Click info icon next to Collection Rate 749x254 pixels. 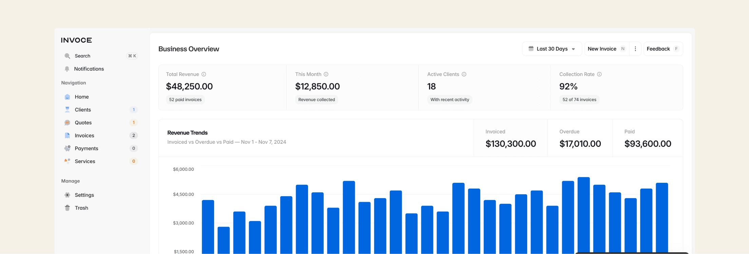(x=599, y=74)
